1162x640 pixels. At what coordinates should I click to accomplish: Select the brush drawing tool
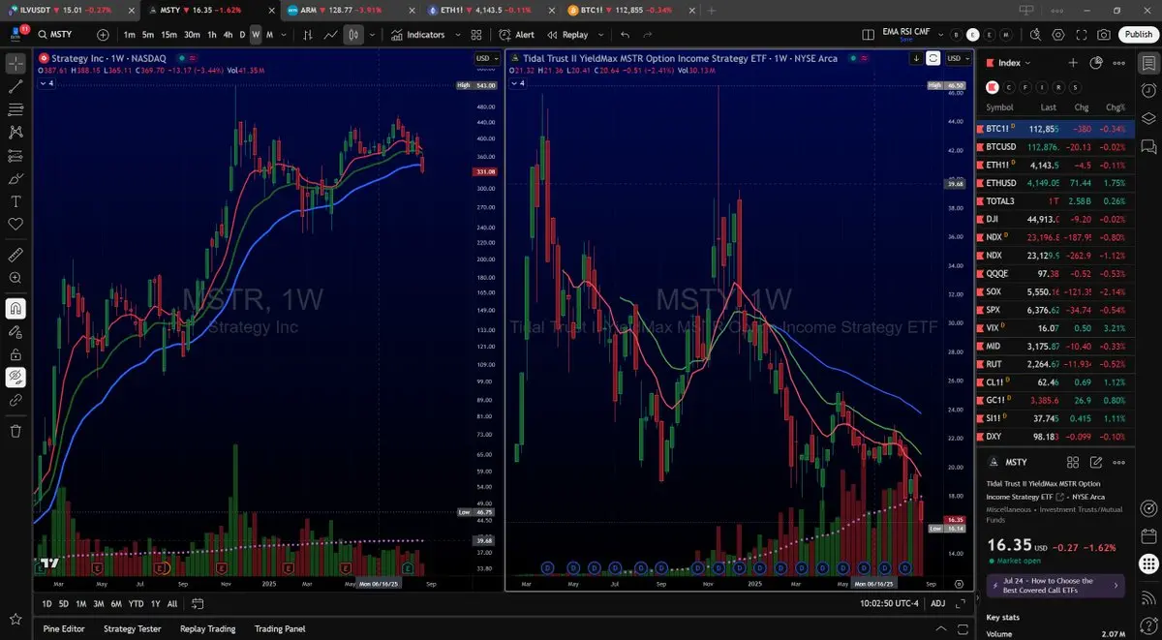click(15, 178)
